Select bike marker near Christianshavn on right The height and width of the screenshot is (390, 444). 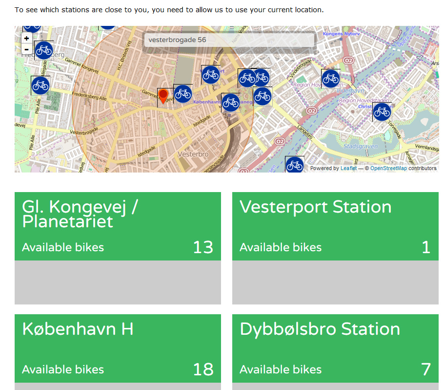click(382, 112)
